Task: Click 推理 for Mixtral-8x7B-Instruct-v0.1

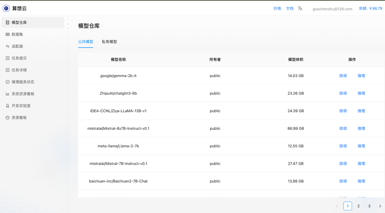Action: tap(361, 129)
